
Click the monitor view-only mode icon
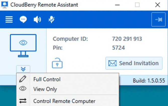[23, 46]
